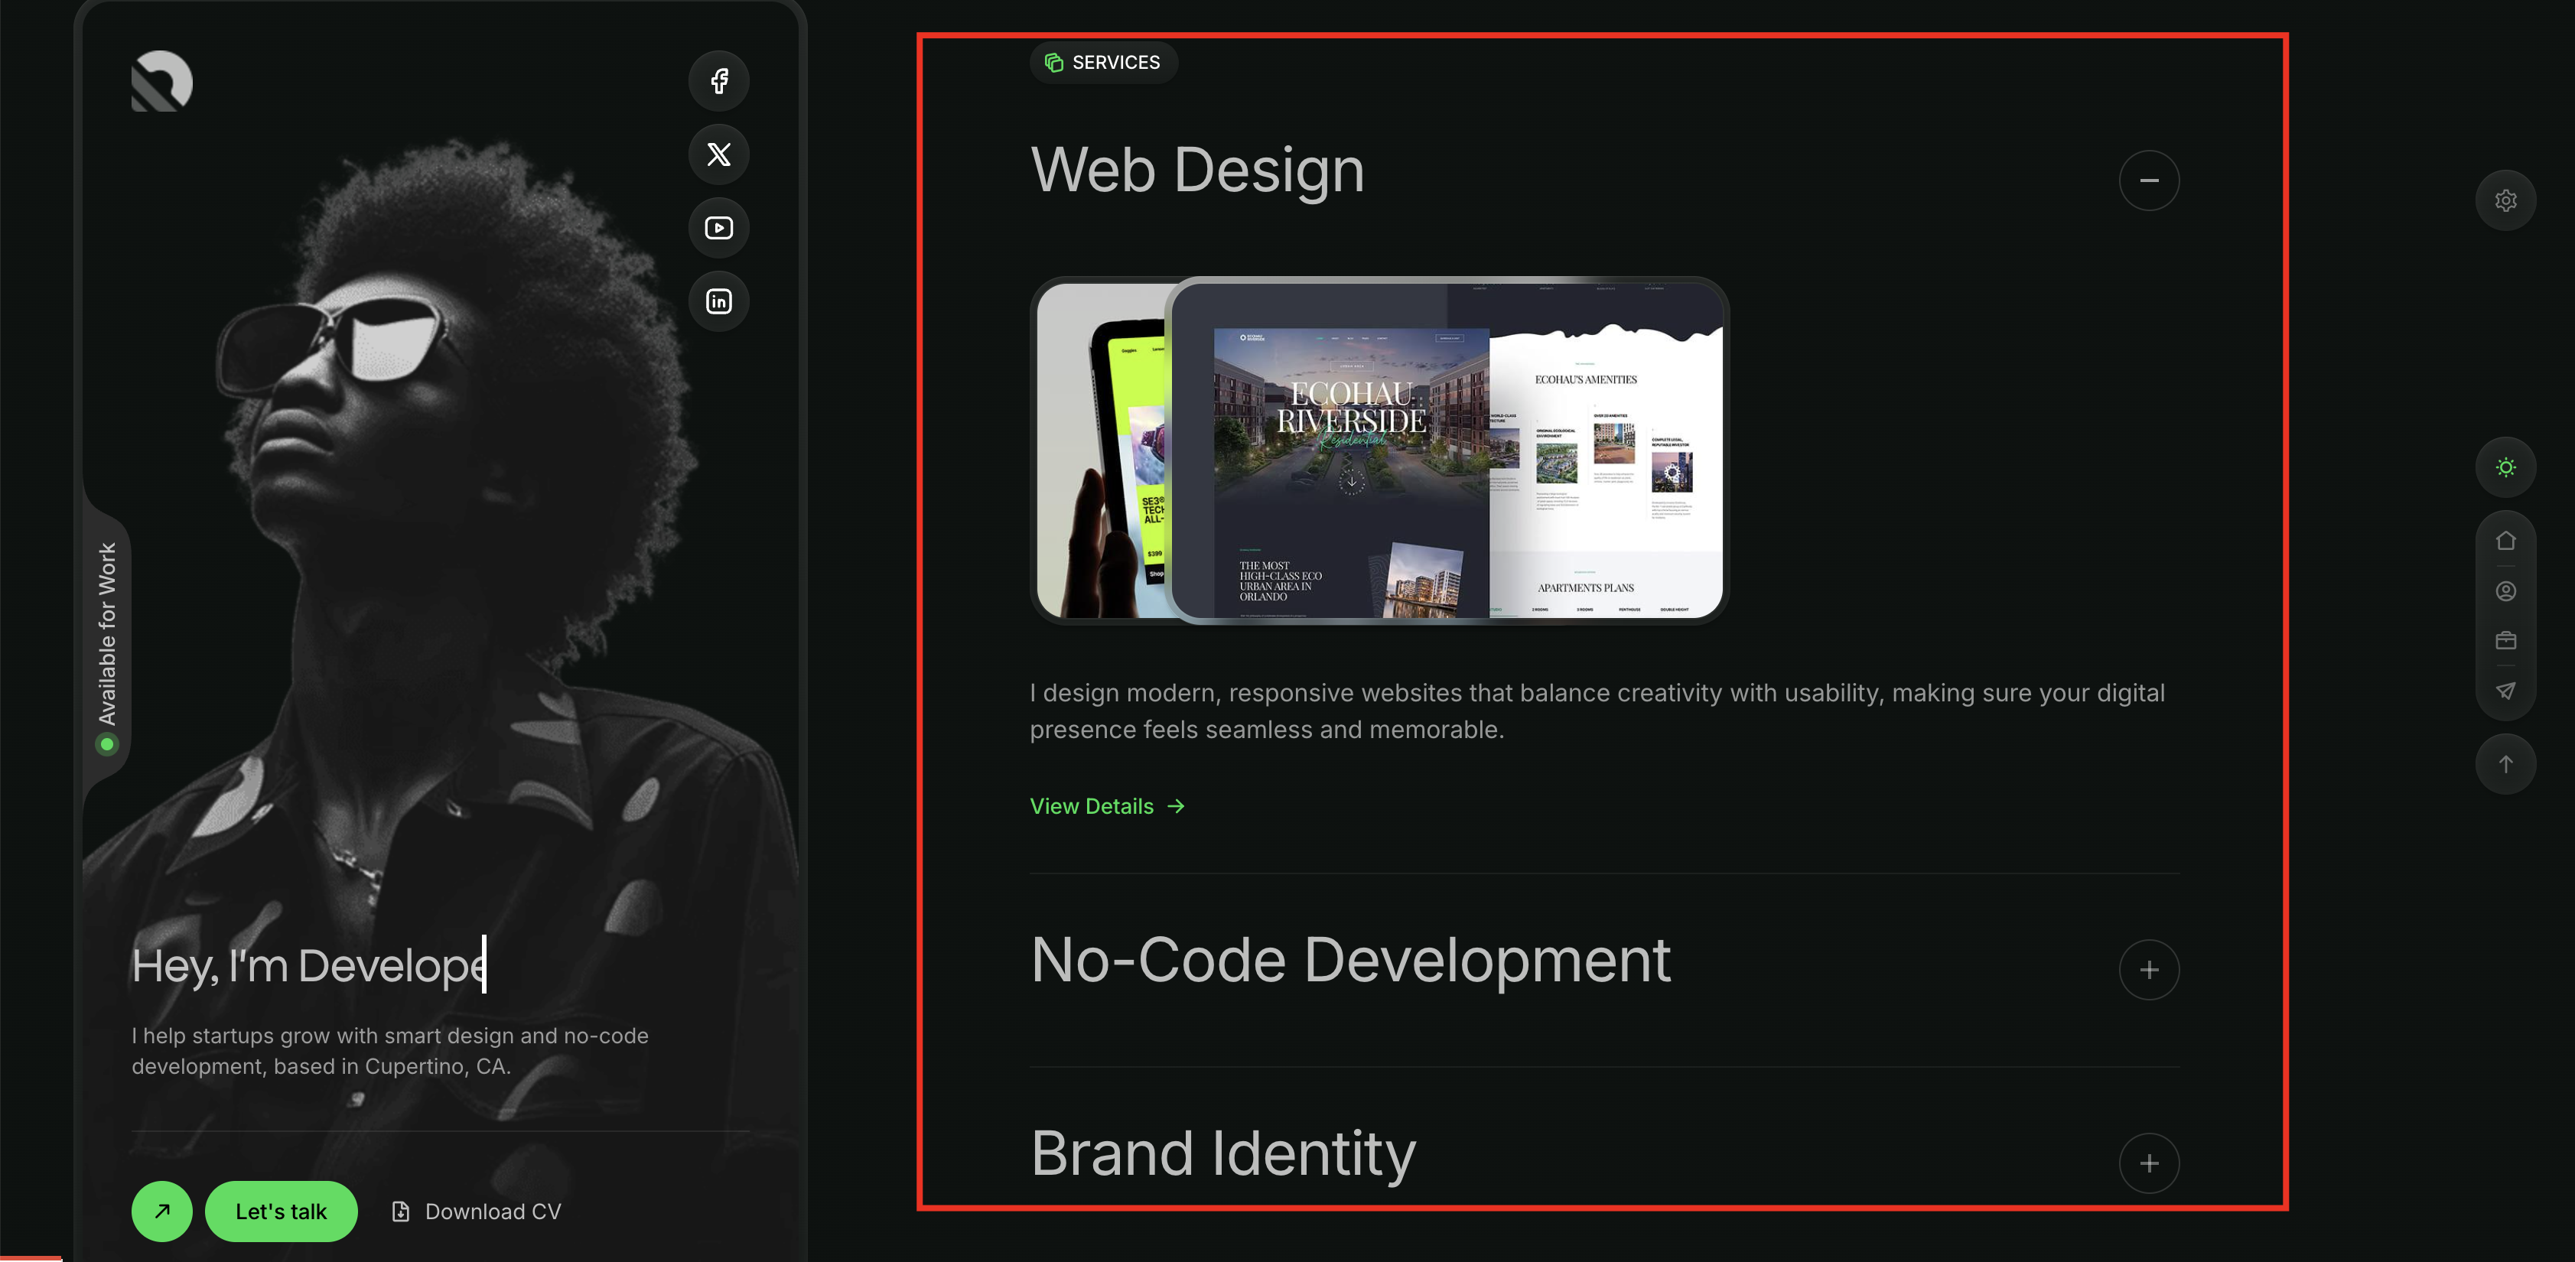Open portfolio via briefcase icon
This screenshot has width=2575, height=1262.
click(2505, 640)
